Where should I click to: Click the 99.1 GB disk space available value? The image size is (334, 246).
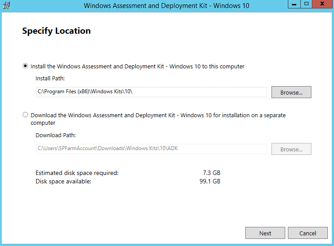pyautogui.click(x=210, y=181)
